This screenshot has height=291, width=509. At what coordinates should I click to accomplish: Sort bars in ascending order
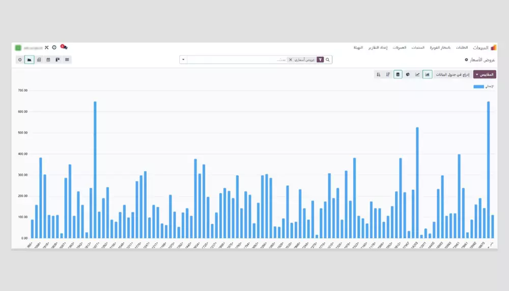click(378, 74)
